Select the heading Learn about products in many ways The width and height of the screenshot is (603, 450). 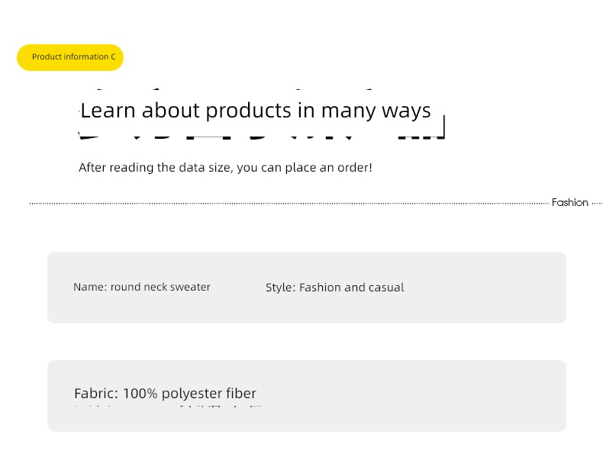coord(256,111)
